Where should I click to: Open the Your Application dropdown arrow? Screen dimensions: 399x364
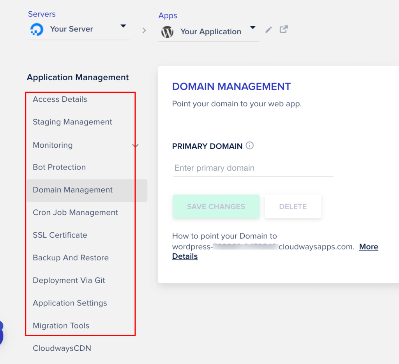click(252, 28)
